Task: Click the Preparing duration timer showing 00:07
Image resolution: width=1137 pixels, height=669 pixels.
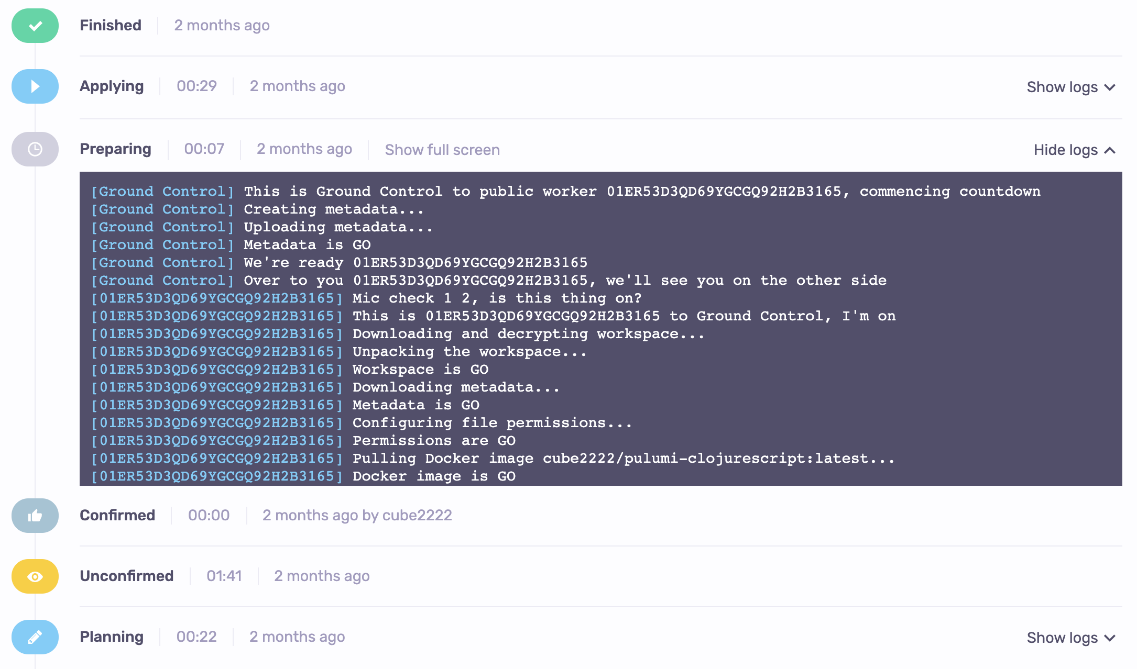Action: [x=203, y=149]
